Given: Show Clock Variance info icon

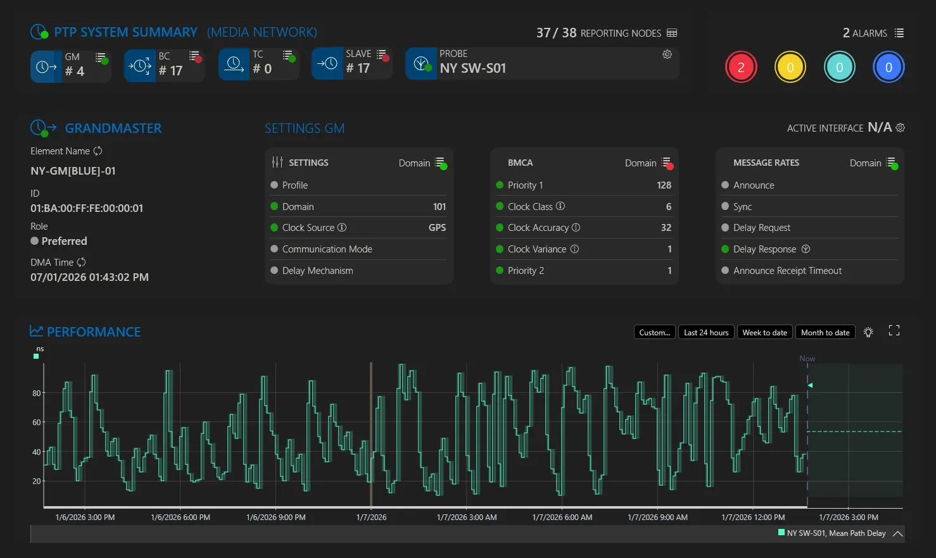Looking at the screenshot, I should pos(574,249).
